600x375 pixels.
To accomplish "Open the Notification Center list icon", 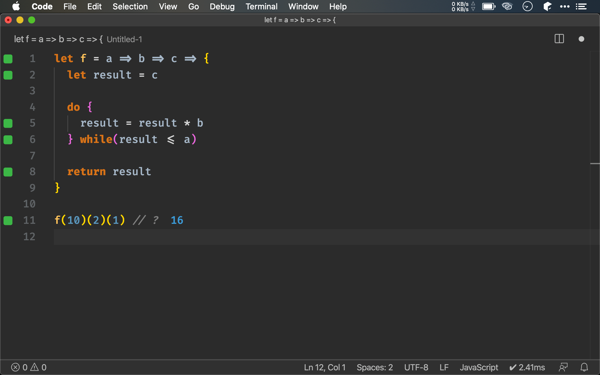I will (581, 6).
